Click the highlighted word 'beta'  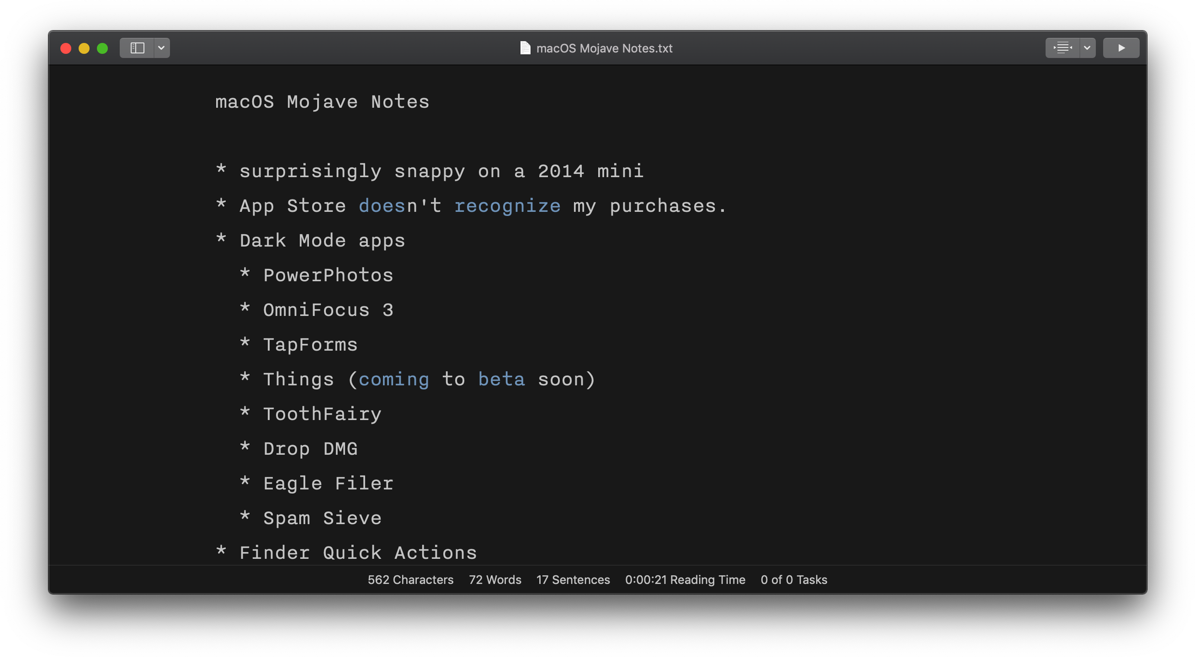(x=501, y=379)
